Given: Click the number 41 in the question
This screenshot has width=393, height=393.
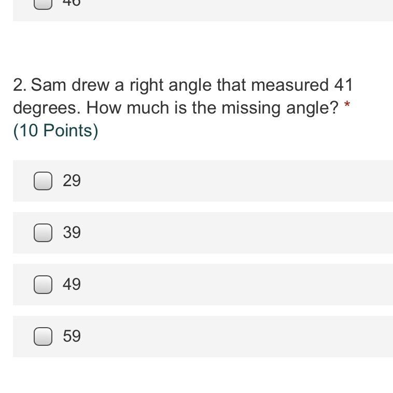Looking at the screenshot, I should click(x=343, y=85).
